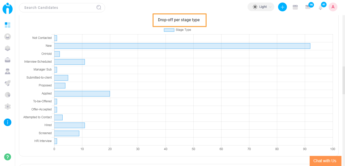Click the 'HR Interview' axis label
345x166 pixels.
point(43,141)
